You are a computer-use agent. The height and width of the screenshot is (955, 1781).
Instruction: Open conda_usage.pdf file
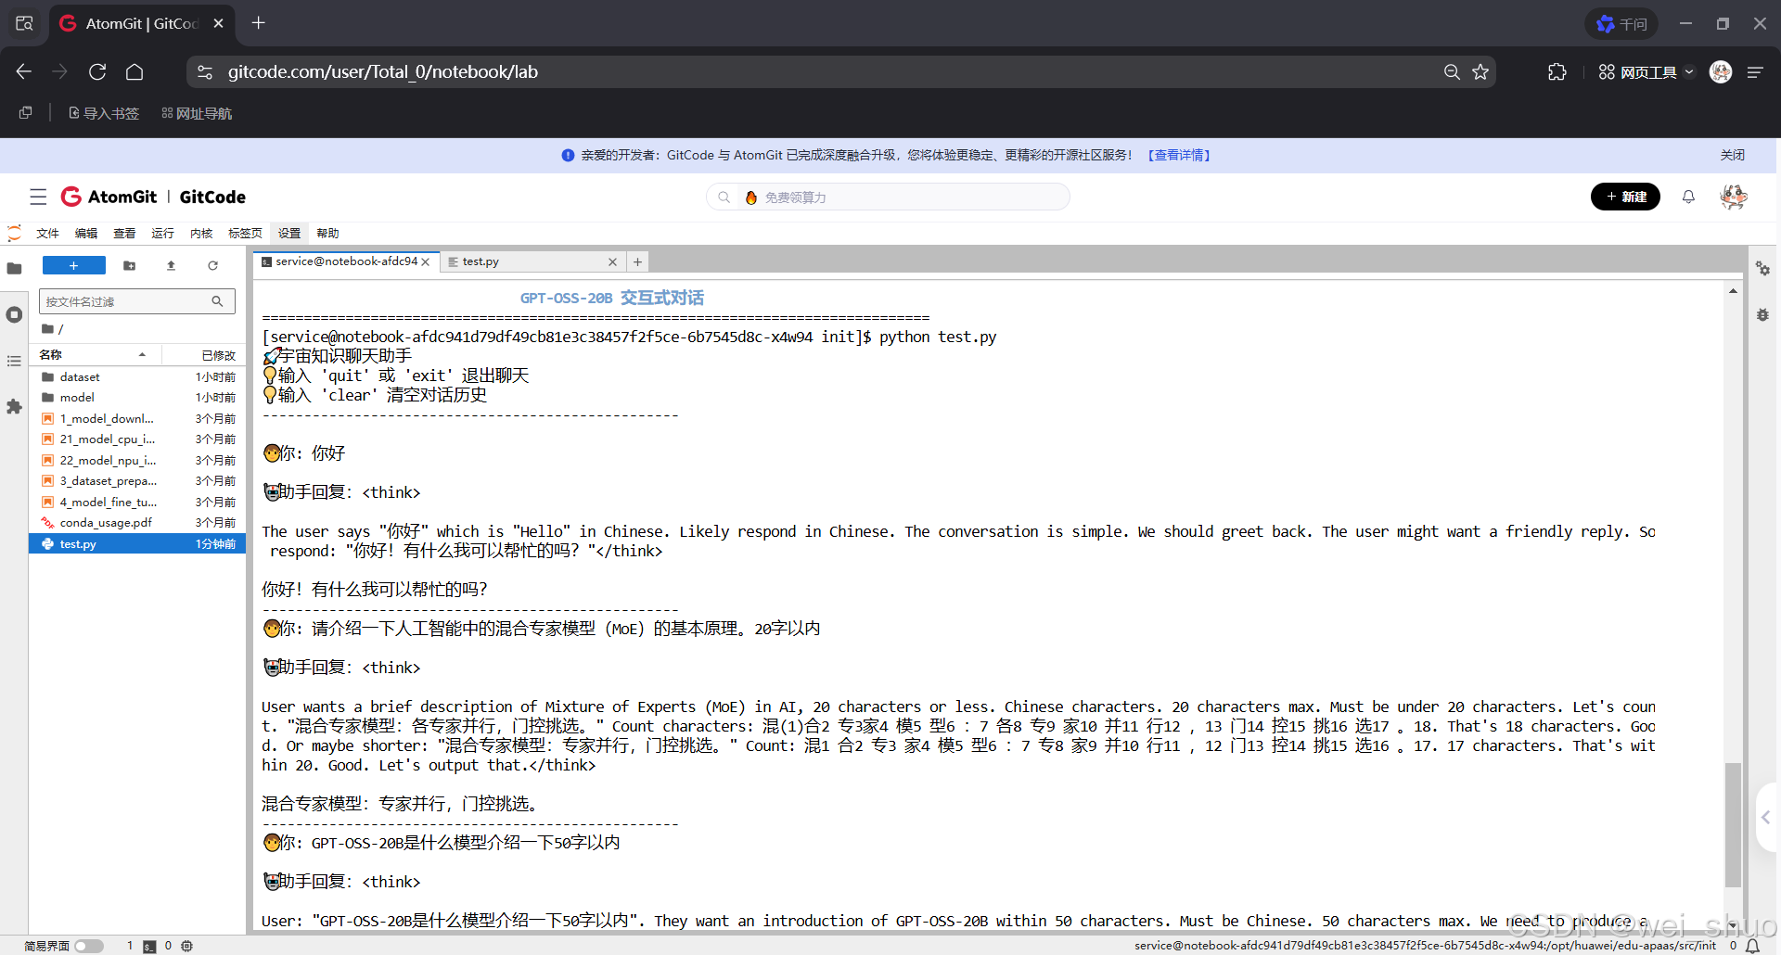pos(137,523)
